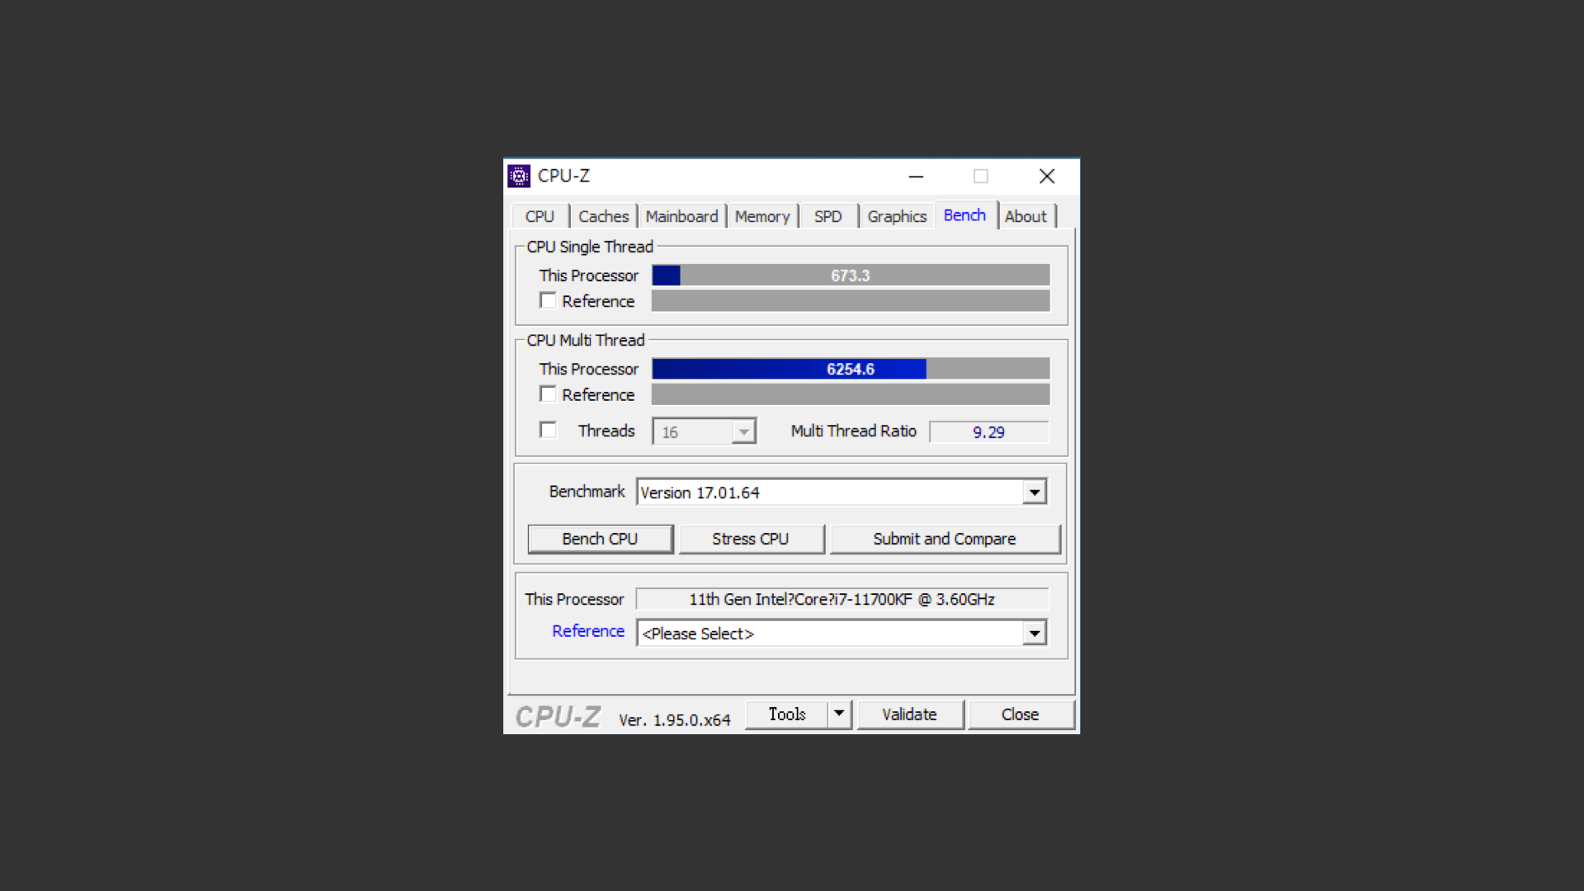This screenshot has height=891, width=1584.
Task: Click the 'CPU Single Thread' group label
Action: pyautogui.click(x=590, y=247)
